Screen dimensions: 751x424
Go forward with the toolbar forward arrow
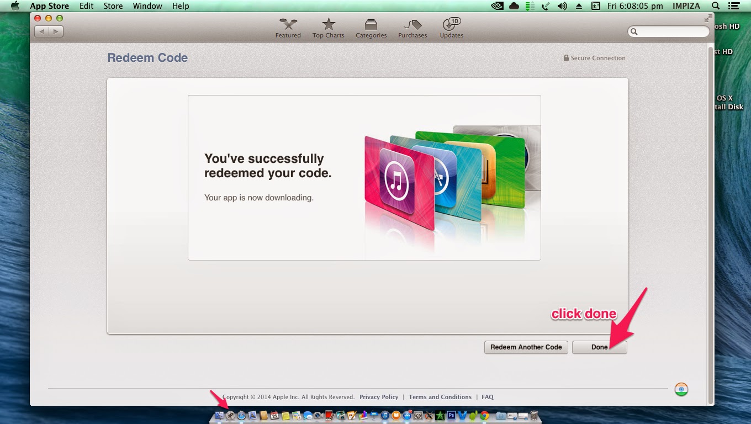[56, 31]
